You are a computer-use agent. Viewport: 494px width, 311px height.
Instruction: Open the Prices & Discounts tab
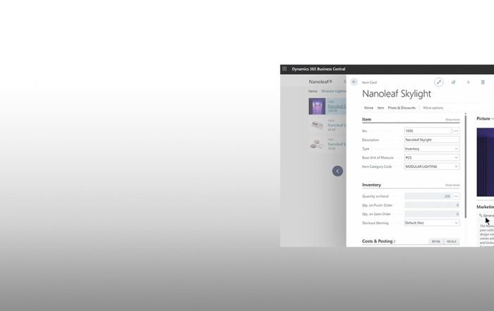coord(402,108)
